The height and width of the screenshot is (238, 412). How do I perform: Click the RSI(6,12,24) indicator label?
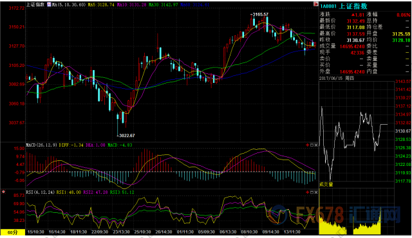[40, 192]
